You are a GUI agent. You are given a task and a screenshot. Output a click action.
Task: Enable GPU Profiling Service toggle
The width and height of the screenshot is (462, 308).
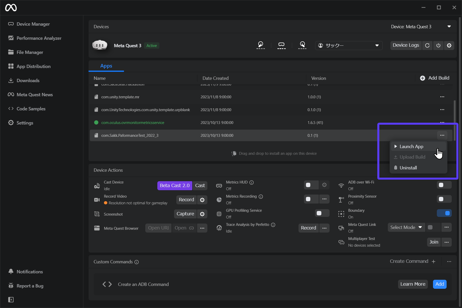322,213
